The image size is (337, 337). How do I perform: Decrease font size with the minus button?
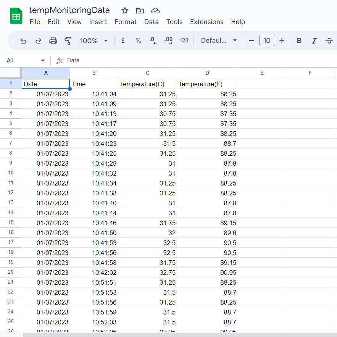(252, 40)
